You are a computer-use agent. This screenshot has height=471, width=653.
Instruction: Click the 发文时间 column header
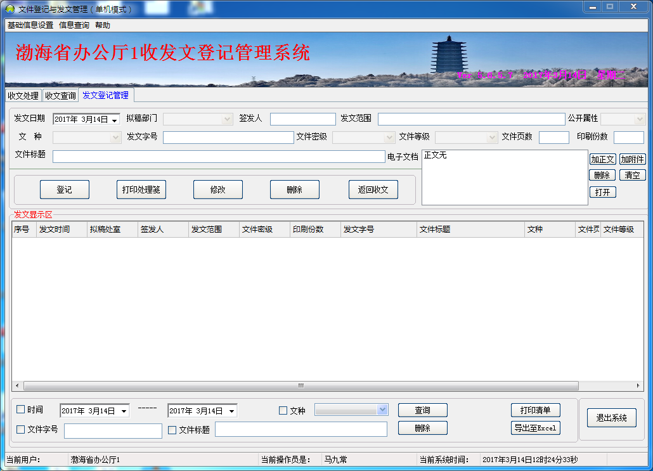tap(61, 229)
